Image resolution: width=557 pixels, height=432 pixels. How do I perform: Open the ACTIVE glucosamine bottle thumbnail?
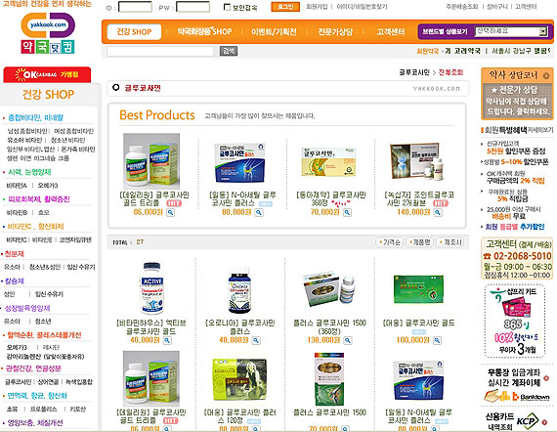[x=152, y=288]
